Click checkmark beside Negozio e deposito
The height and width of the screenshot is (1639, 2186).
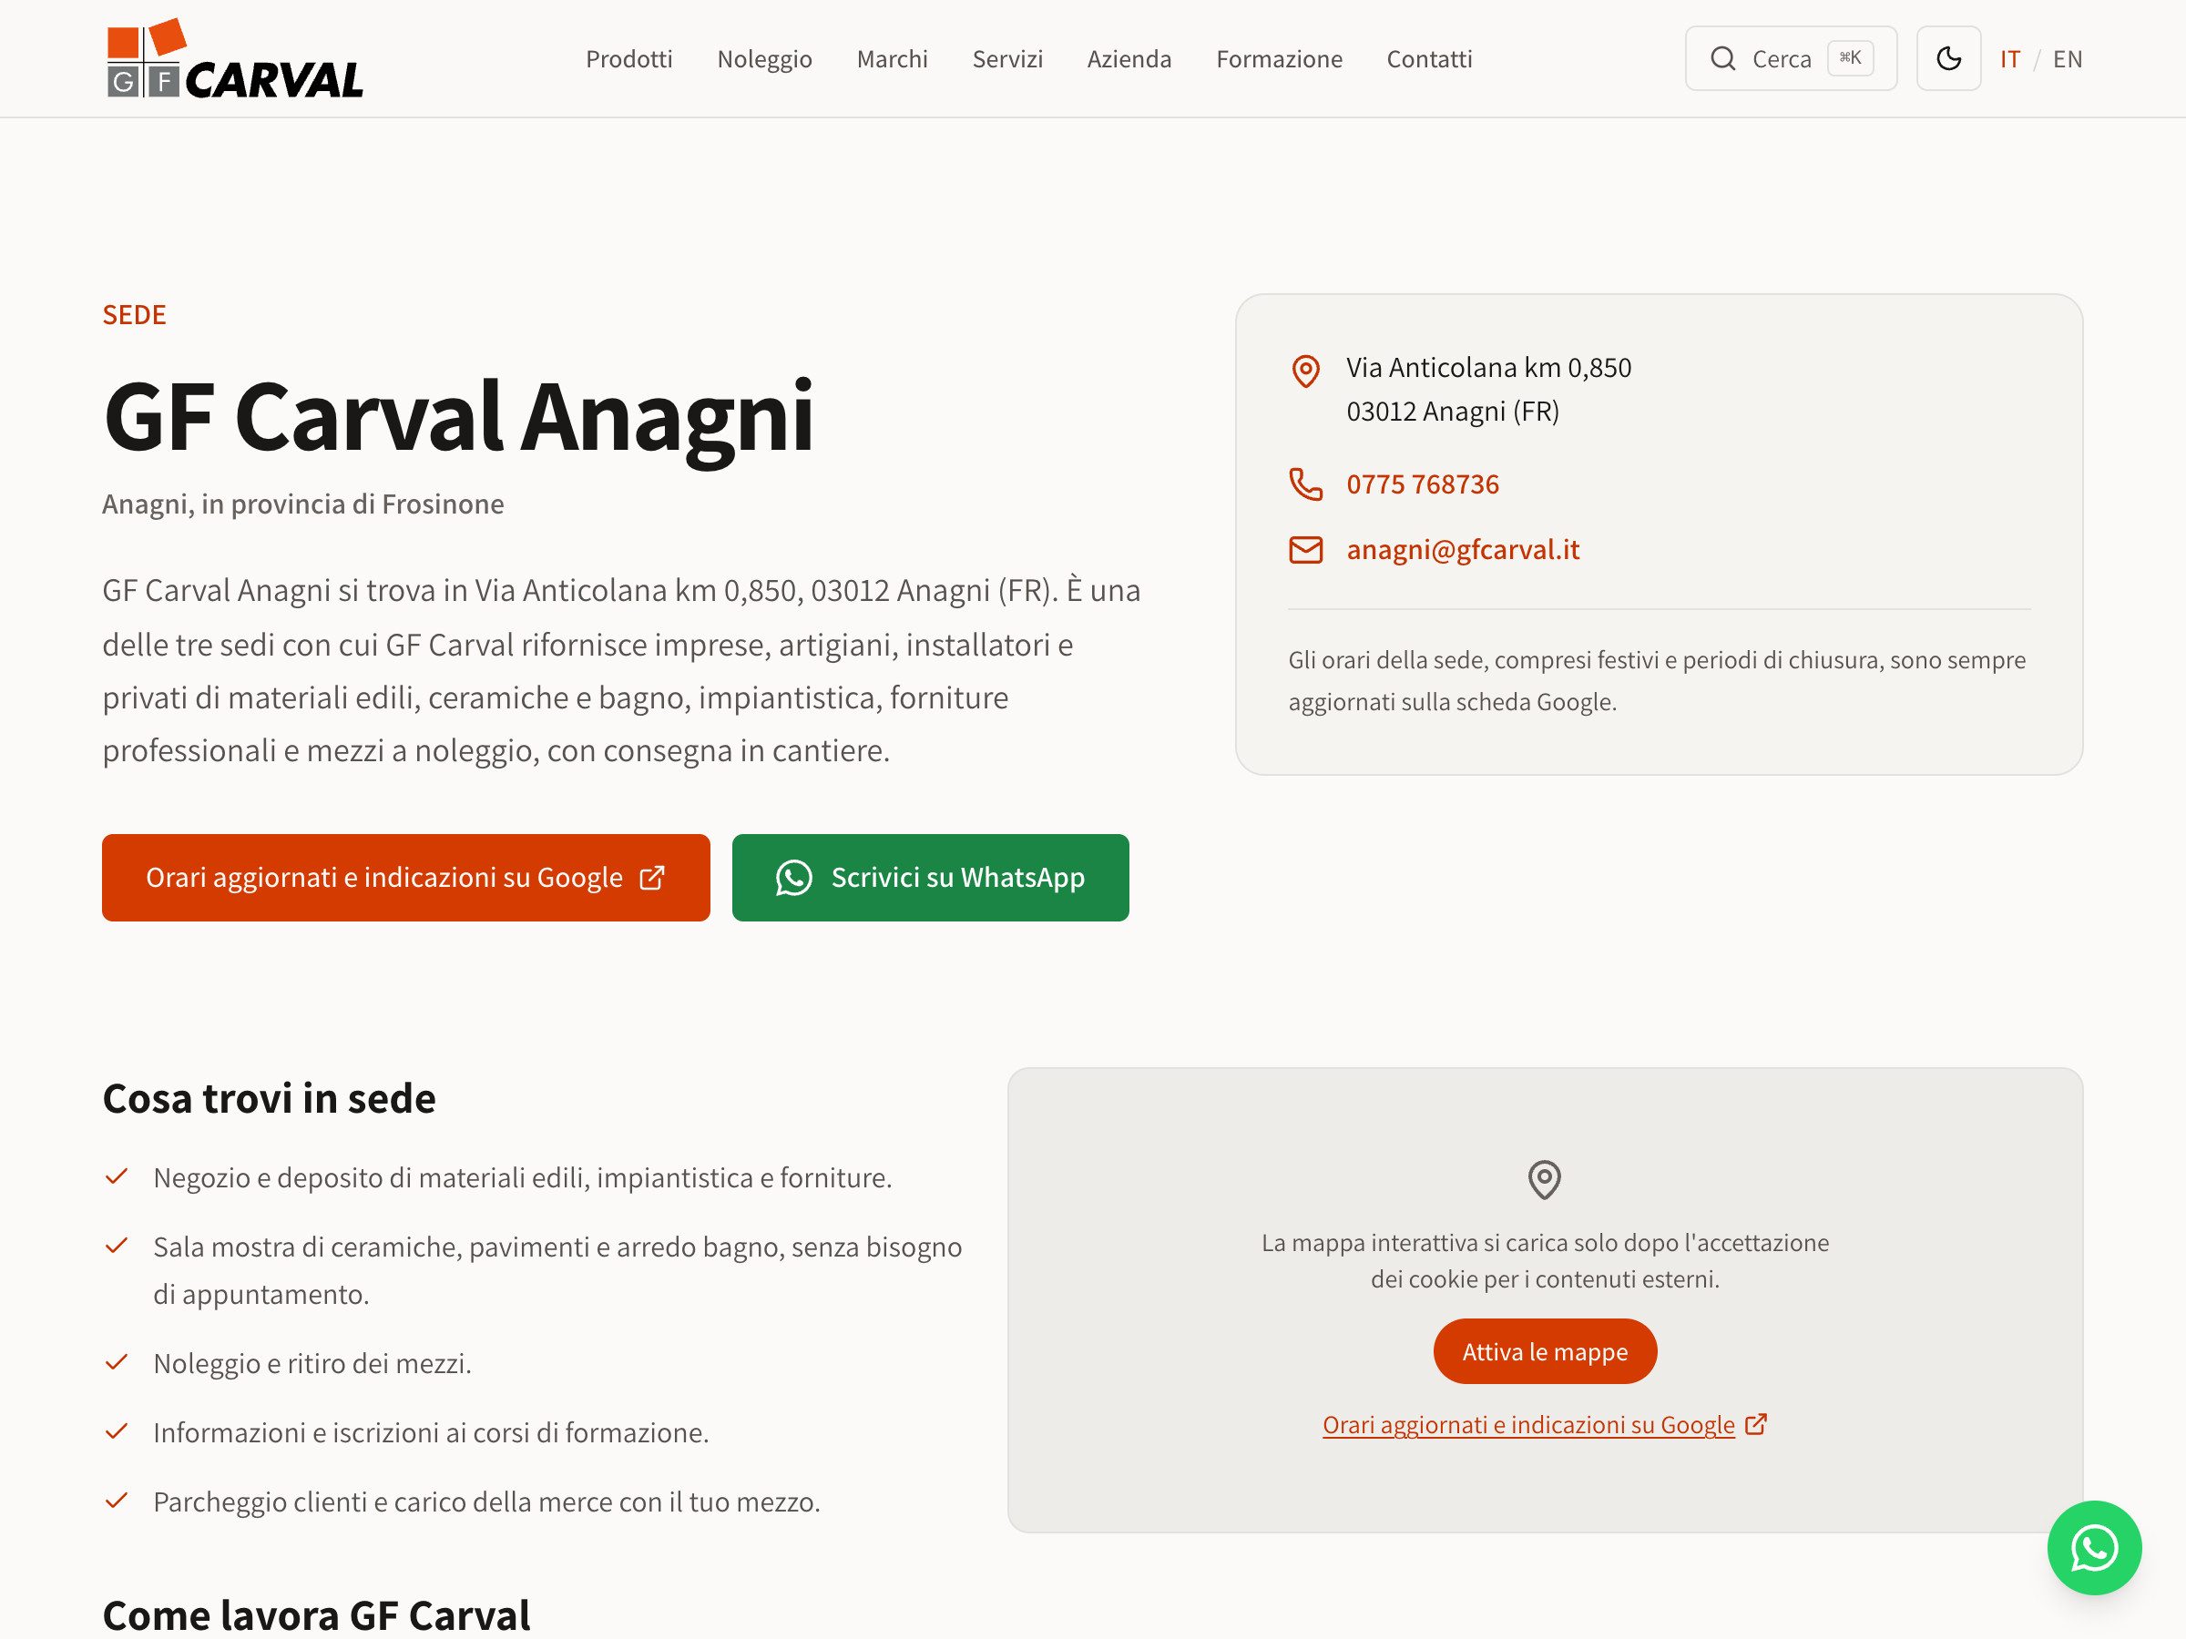tap(117, 1176)
